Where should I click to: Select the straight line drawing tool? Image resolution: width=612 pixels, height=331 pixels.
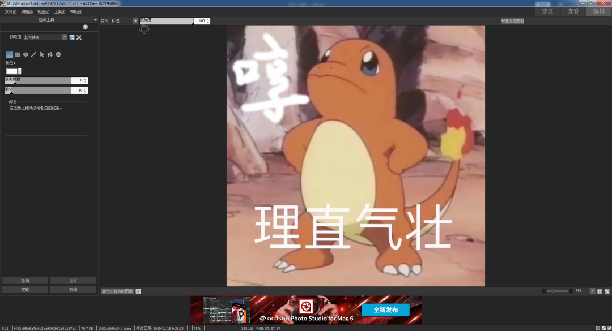point(33,54)
